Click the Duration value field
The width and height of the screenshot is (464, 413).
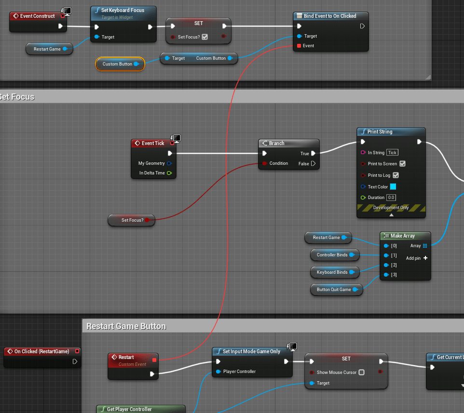click(391, 198)
